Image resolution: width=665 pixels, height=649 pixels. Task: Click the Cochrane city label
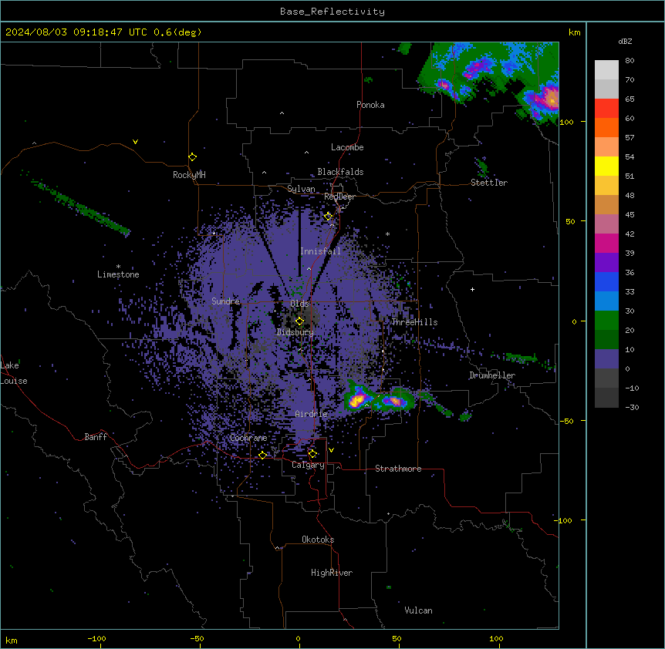[248, 438]
